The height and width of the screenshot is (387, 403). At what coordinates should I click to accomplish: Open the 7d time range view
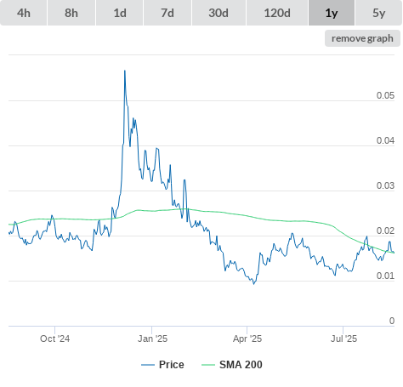[x=167, y=13]
